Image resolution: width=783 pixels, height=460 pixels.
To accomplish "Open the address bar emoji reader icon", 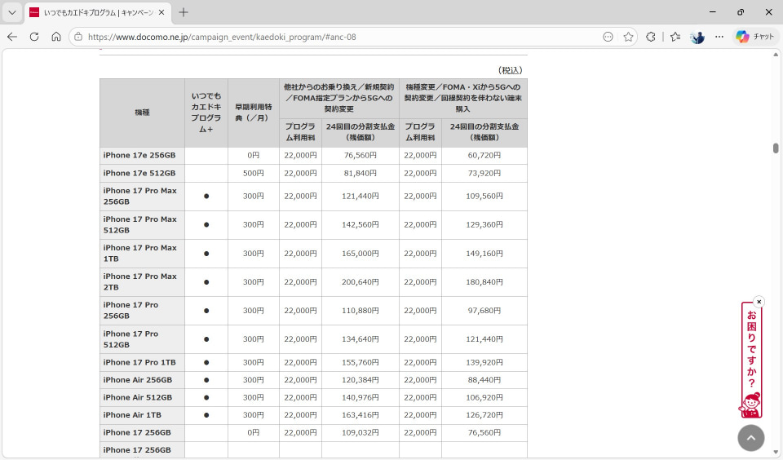I will pyautogui.click(x=608, y=37).
